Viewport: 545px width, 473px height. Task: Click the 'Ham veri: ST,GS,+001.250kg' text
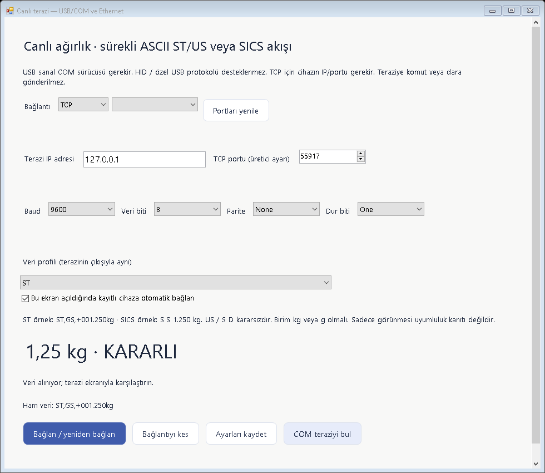68,406
